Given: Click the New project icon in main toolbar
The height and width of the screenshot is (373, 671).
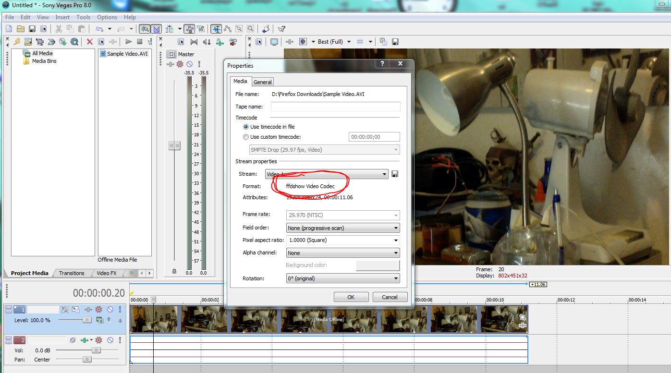Looking at the screenshot, I should [9, 29].
